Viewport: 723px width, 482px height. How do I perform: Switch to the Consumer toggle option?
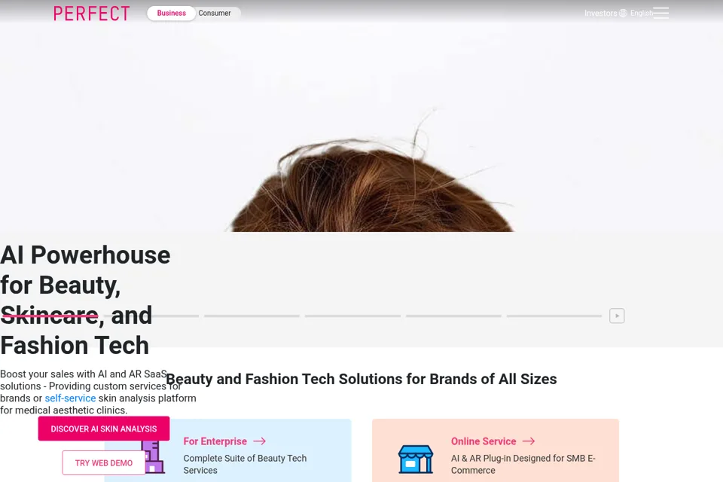(215, 13)
